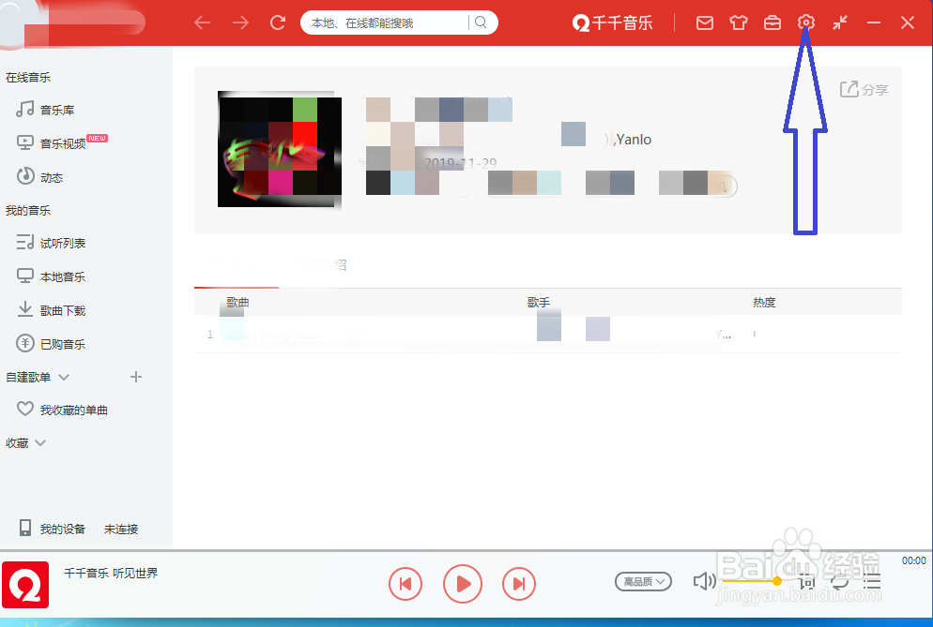Go forward with the right arrow

point(240,23)
